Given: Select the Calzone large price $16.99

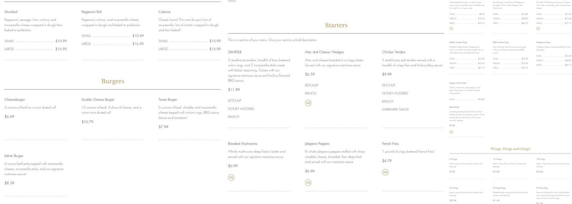Looking at the screenshot, I should 215,49.
